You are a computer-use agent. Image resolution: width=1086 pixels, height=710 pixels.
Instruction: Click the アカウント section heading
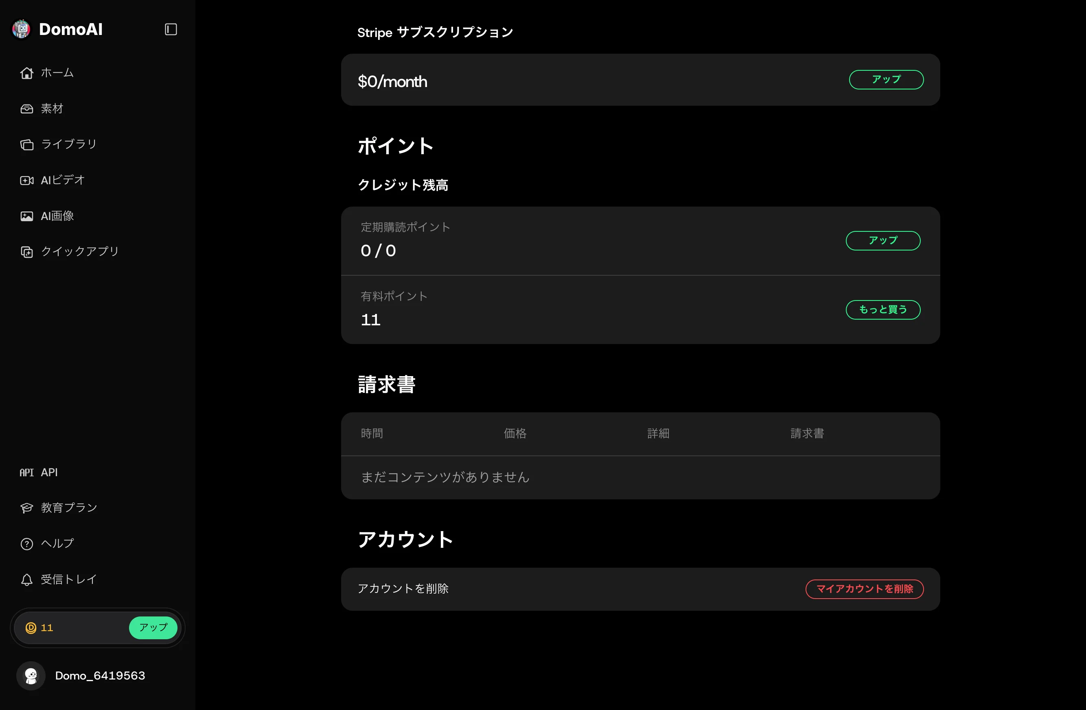pos(405,540)
